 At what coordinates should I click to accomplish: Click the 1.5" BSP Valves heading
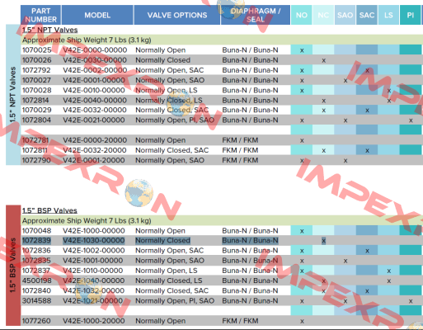[x=49, y=210]
